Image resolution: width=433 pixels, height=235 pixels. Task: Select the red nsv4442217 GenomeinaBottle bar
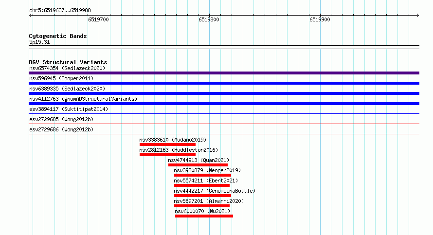click(x=202, y=196)
